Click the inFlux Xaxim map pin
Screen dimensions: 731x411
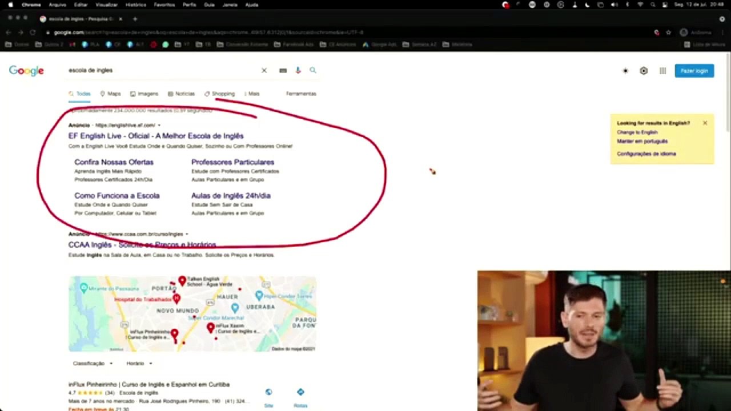211,328
